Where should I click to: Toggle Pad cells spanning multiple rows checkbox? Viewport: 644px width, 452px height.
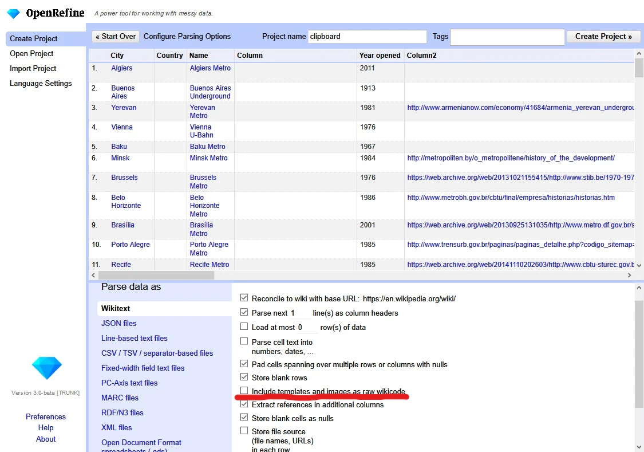(x=244, y=364)
